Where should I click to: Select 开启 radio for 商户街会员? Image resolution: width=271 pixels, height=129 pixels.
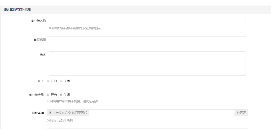tap(48, 95)
